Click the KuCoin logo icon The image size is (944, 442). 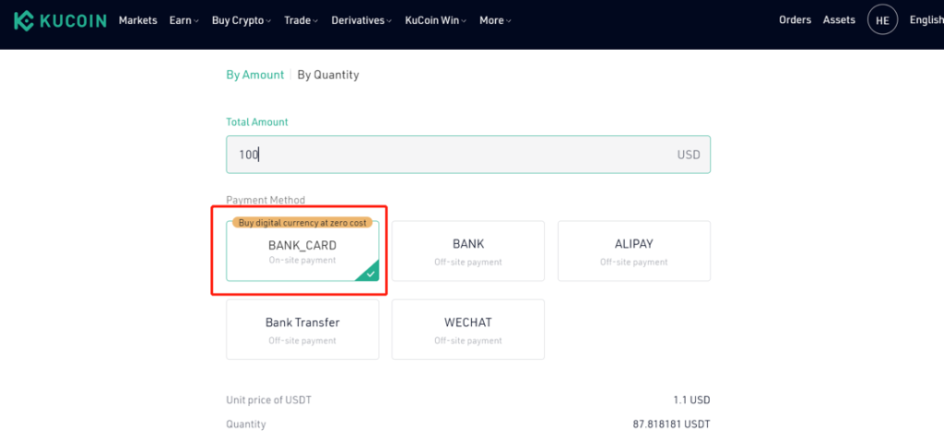pyautogui.click(x=23, y=20)
